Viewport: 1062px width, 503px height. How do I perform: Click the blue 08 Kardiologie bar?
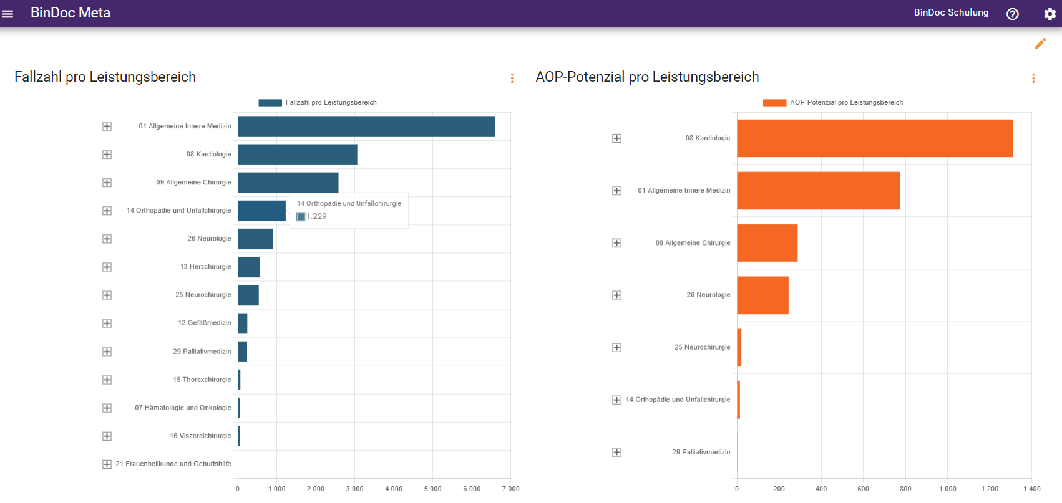(297, 155)
